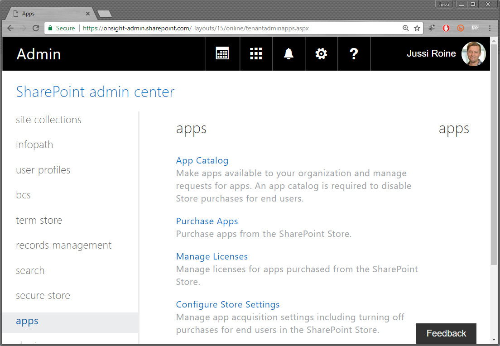
Task: Click the zoom magnifier in the address bar
Action: [406, 28]
